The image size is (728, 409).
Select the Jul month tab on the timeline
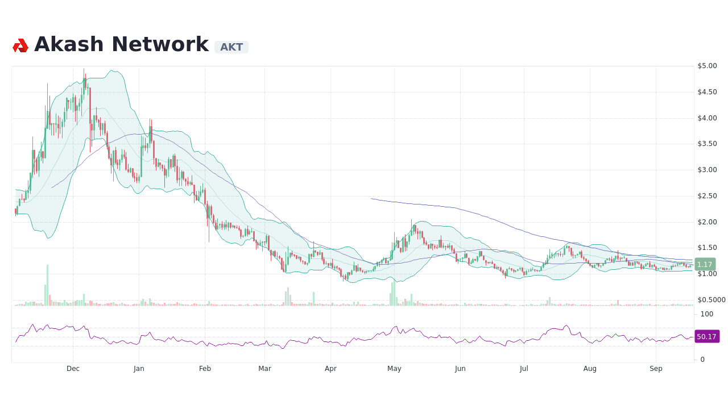coord(524,369)
